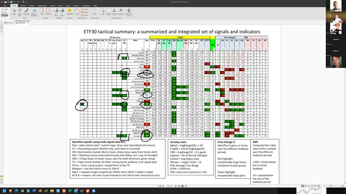
Task: Open filter dropdown under Name column
Action: 142,49
